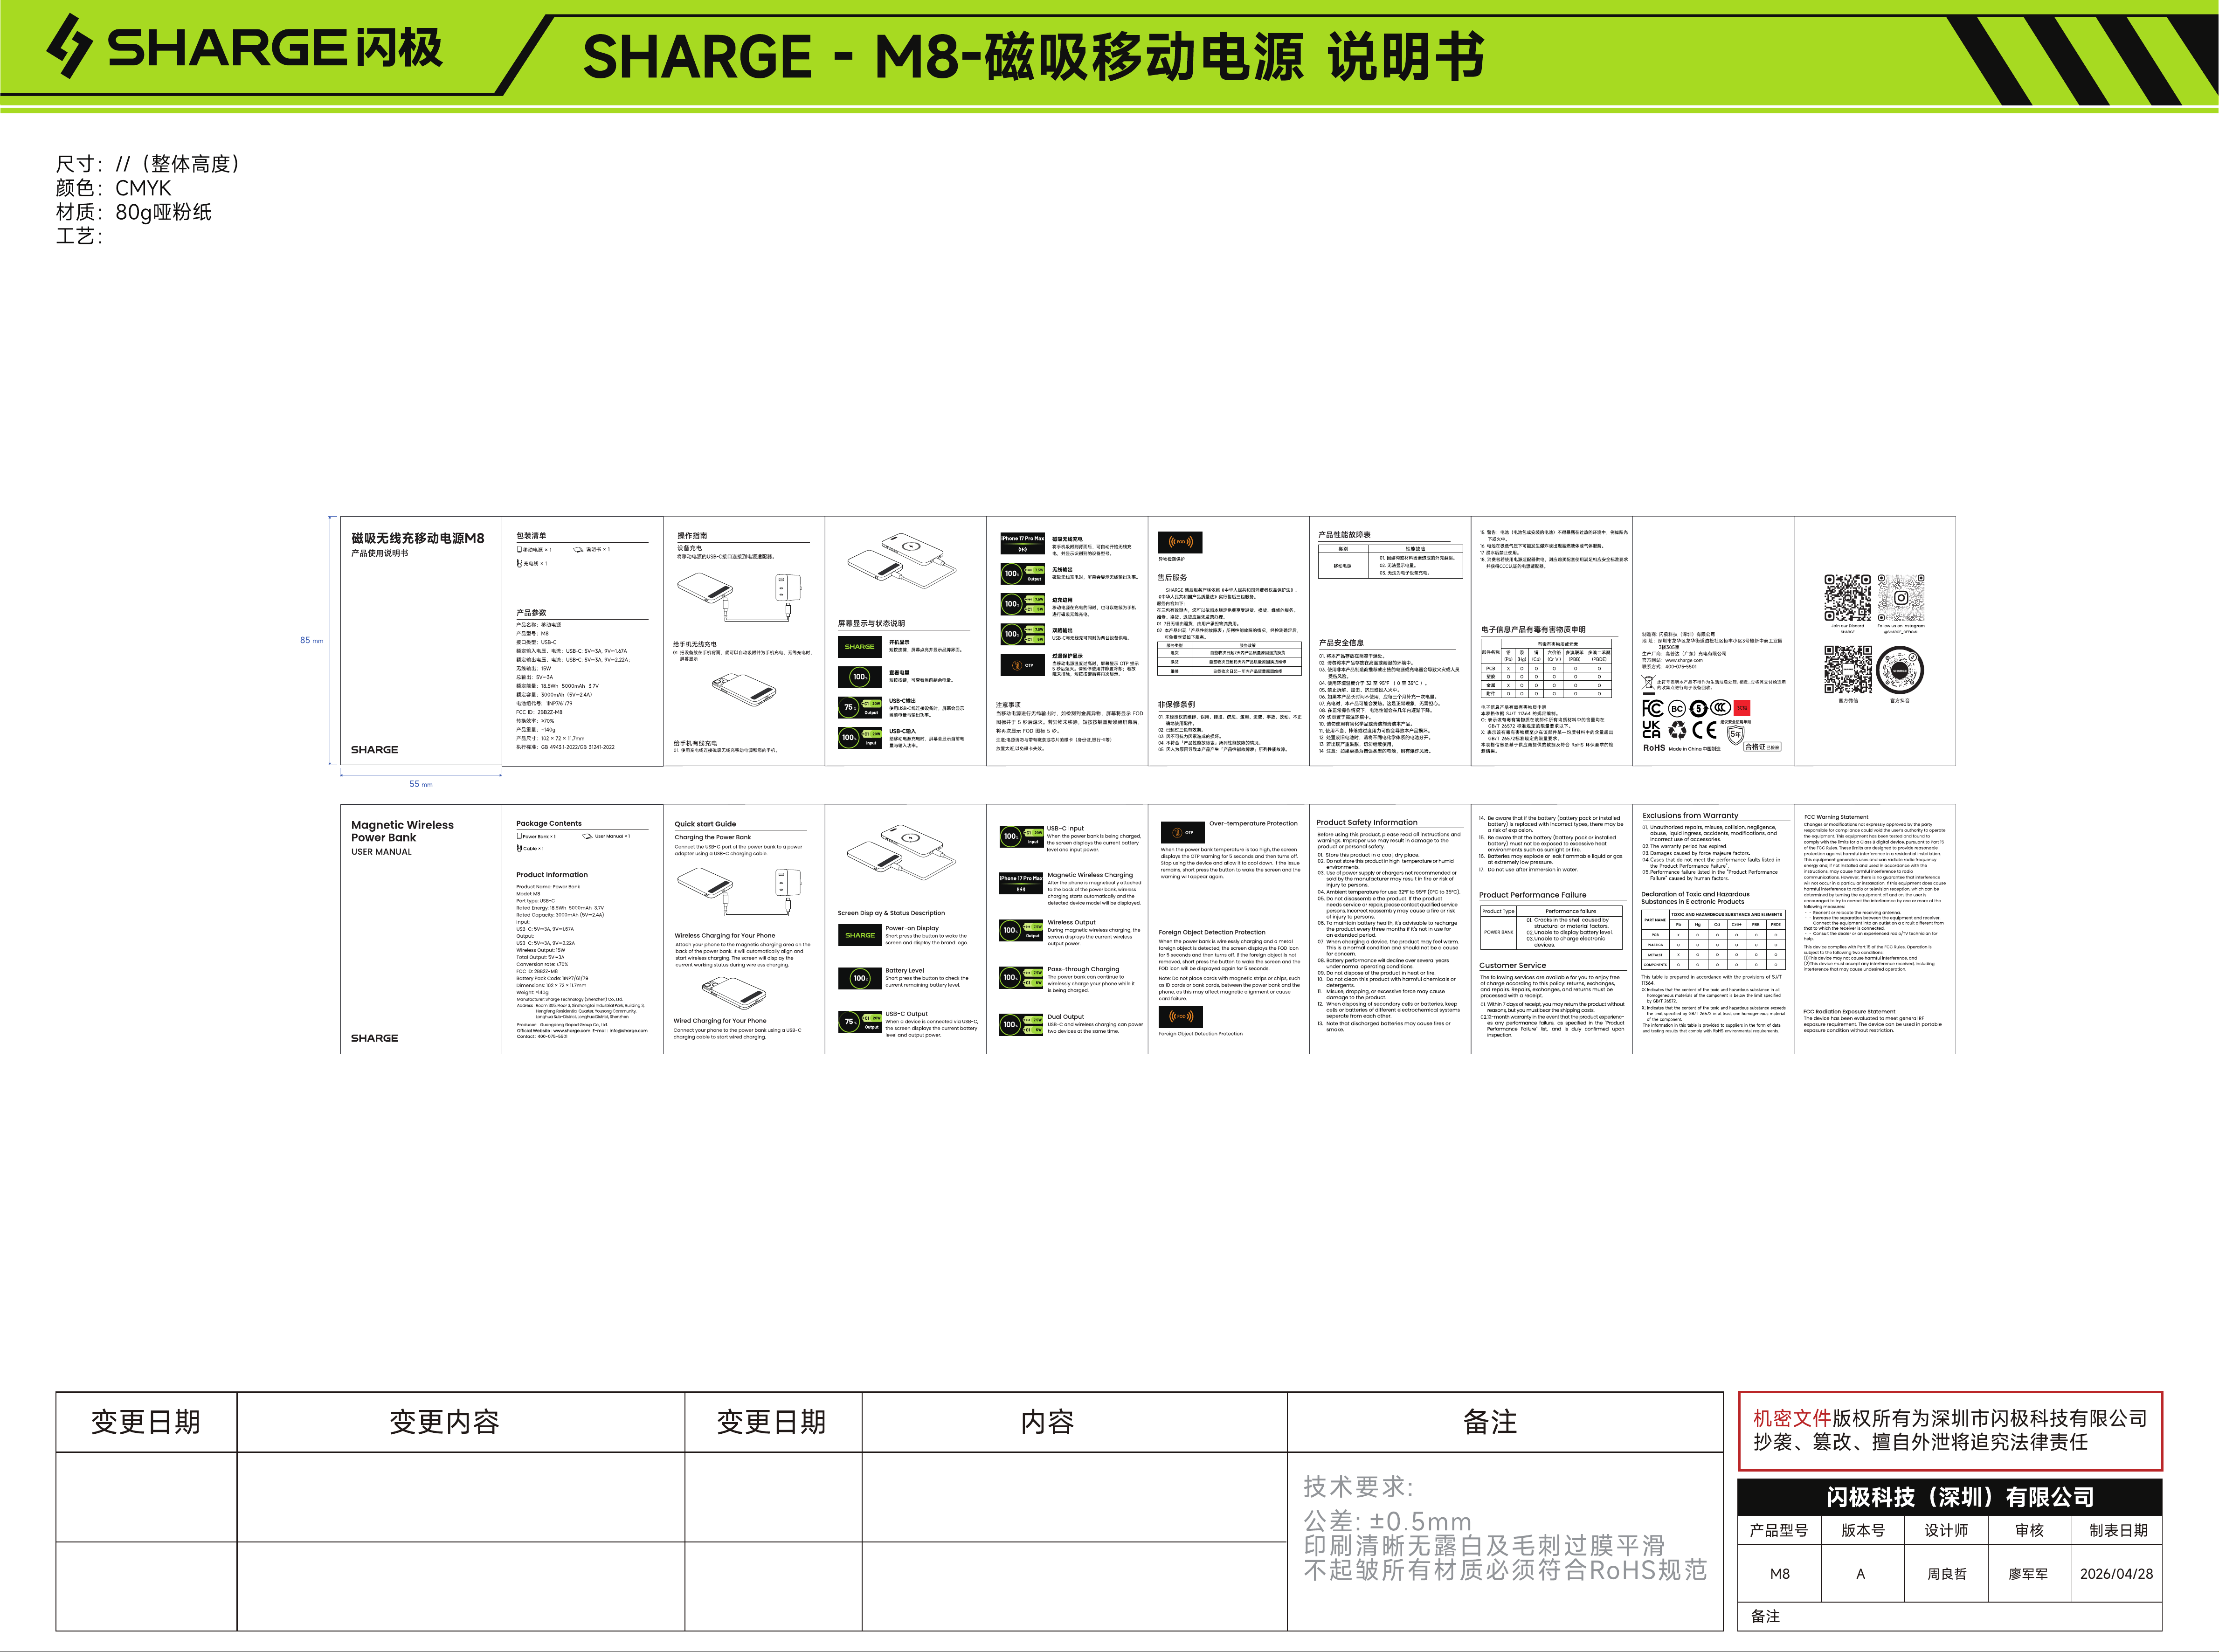The width and height of the screenshot is (2219, 1652).
Task: Select the date cell '2026/04/28'
Action: coord(2116,1574)
